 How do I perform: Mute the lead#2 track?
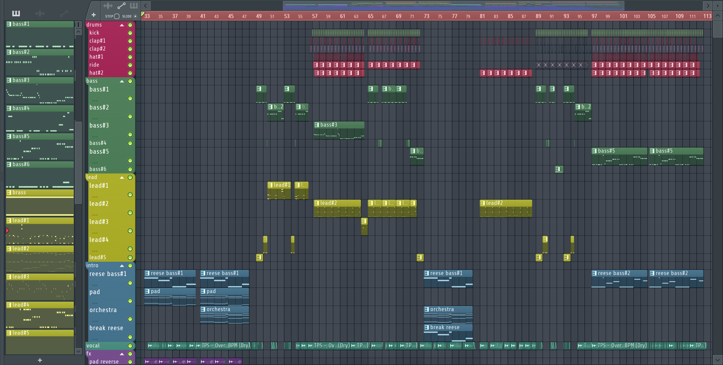(x=130, y=213)
